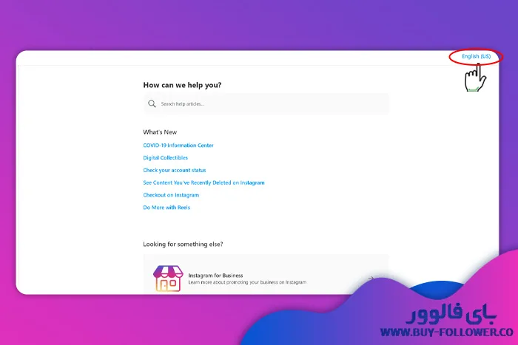Click 'Learn more about promoting your business' text

[247, 282]
